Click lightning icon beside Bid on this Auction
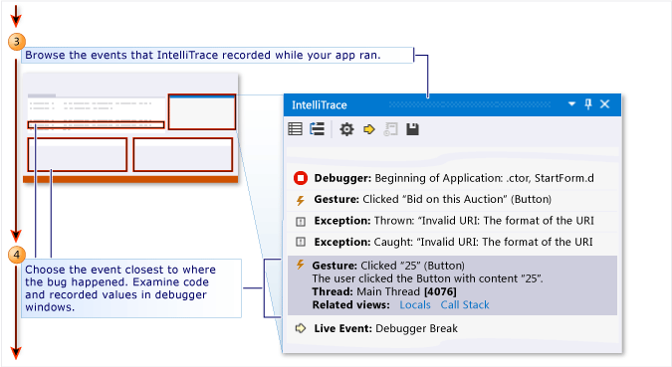 301,200
